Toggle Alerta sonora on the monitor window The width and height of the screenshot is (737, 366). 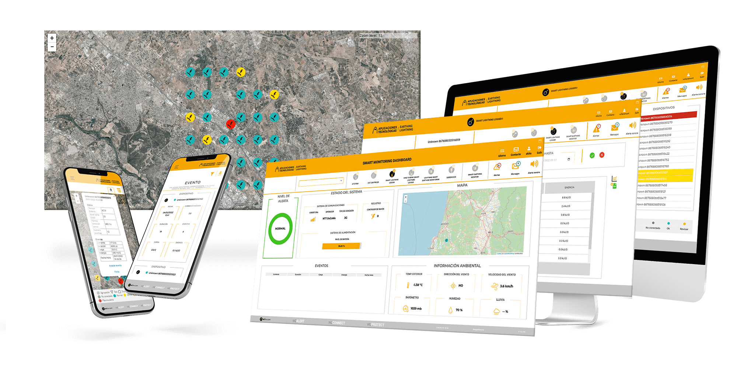[699, 88]
